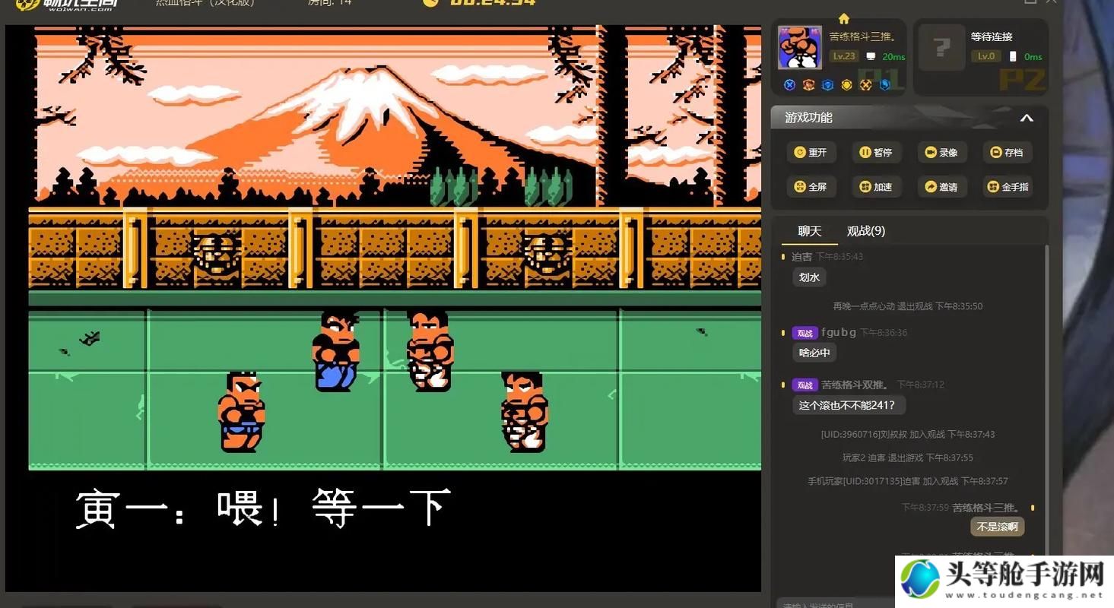Switch to the 聊天 tab

pyautogui.click(x=809, y=231)
